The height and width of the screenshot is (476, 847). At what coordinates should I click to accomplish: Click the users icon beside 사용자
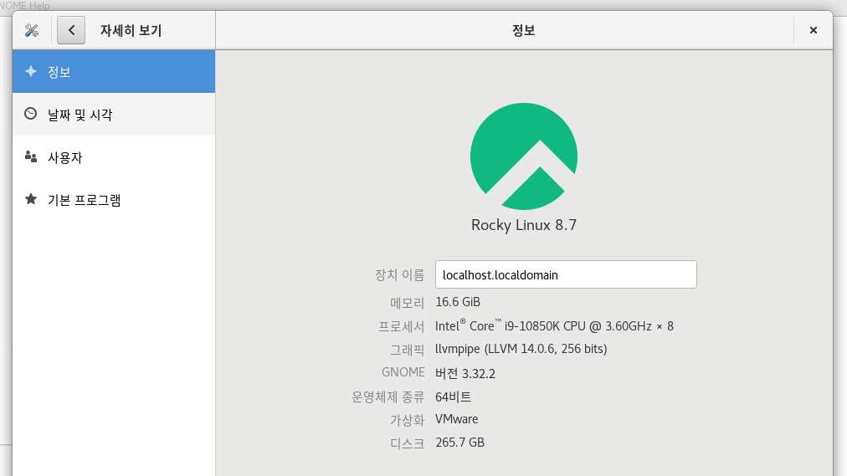coord(31,156)
